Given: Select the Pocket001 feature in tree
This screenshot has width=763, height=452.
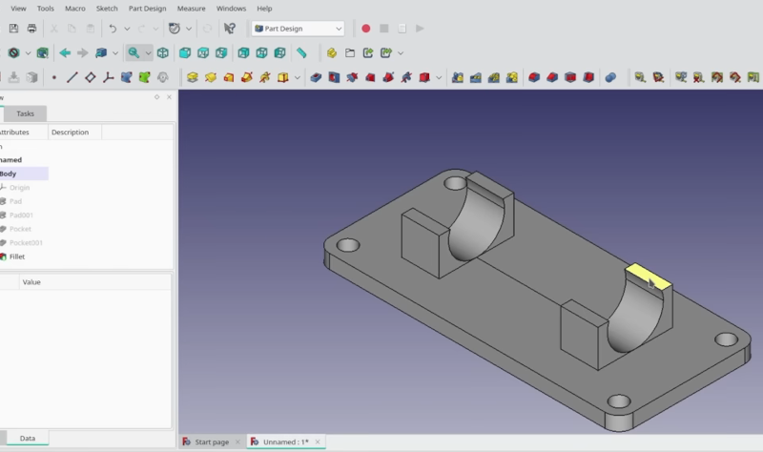Looking at the screenshot, I should 27,242.
